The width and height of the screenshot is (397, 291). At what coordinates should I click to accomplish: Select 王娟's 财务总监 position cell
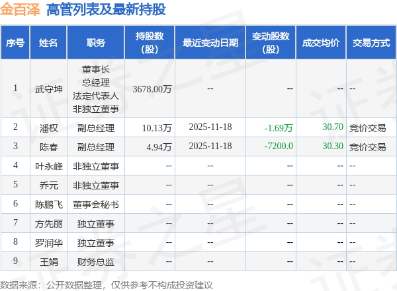(x=96, y=262)
